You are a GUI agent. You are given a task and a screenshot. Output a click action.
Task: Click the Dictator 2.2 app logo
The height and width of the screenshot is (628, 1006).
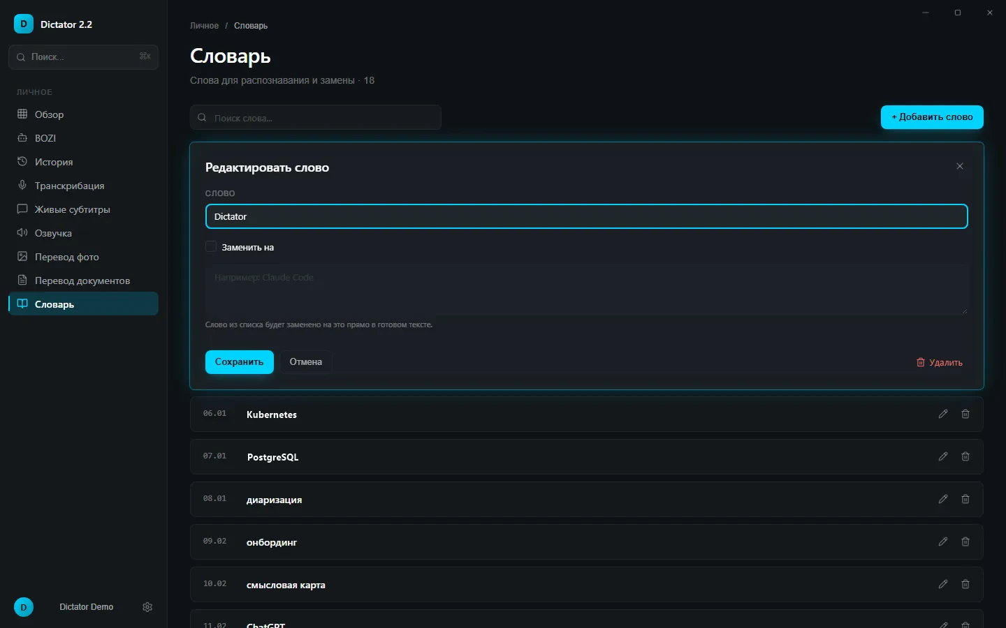(x=24, y=24)
